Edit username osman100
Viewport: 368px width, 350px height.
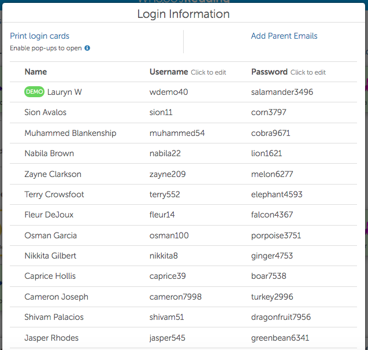pyautogui.click(x=169, y=235)
